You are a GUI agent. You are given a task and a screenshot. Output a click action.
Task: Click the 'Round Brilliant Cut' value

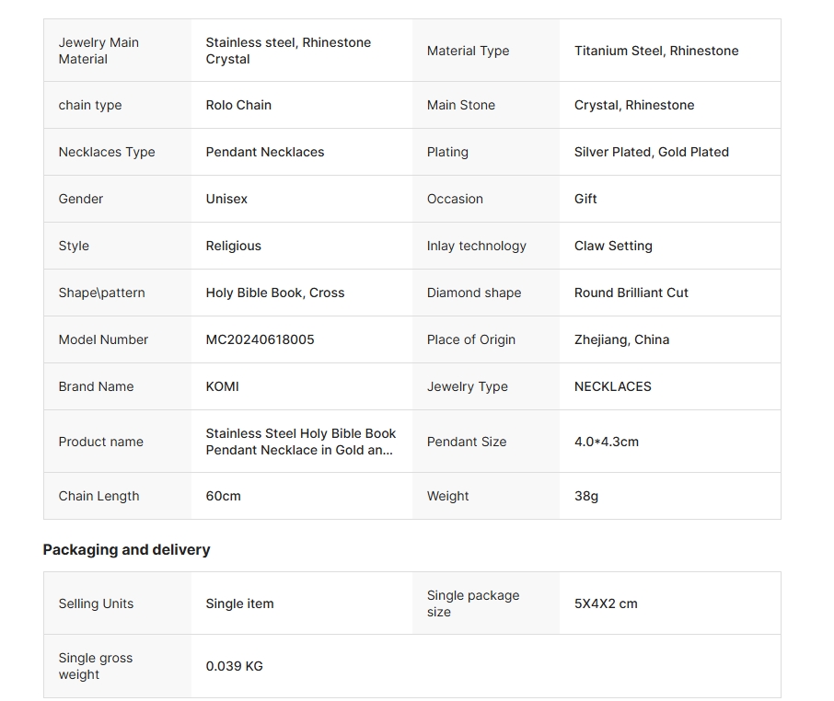point(631,293)
